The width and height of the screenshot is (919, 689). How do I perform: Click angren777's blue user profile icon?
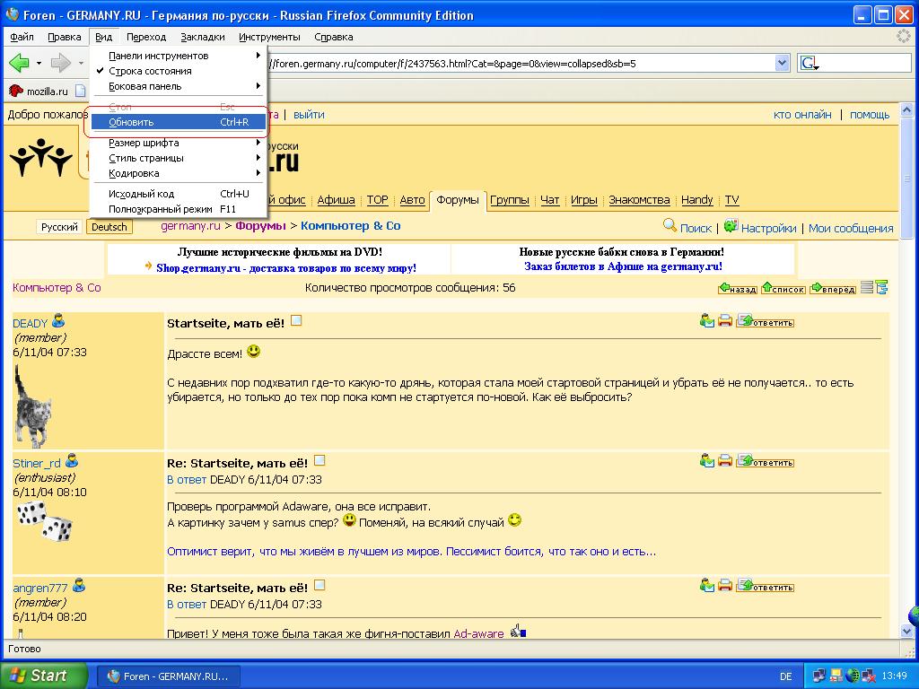[79, 585]
